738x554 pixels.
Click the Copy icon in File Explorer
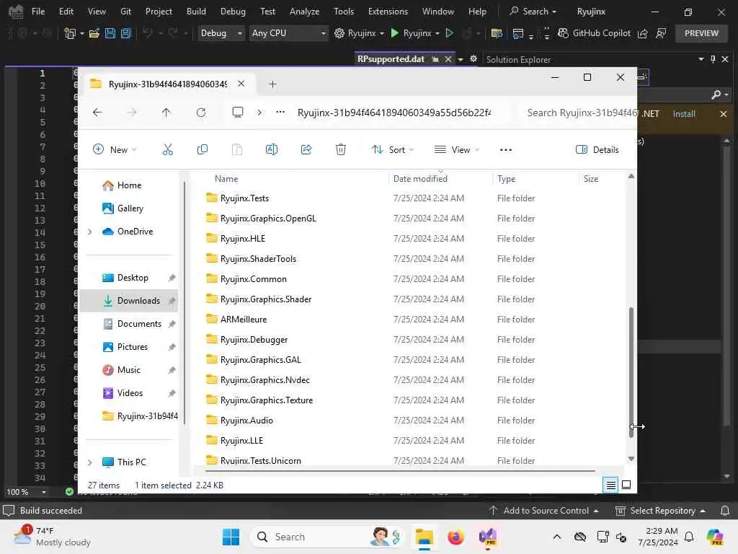[203, 150]
